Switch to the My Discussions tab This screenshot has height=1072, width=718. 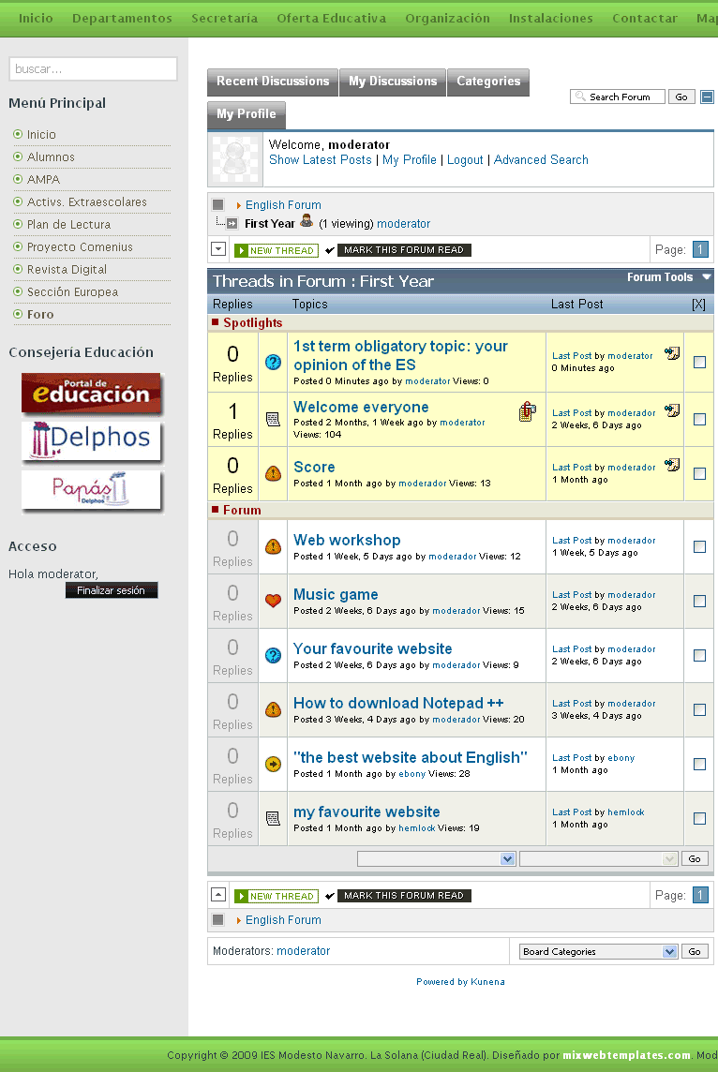point(393,82)
